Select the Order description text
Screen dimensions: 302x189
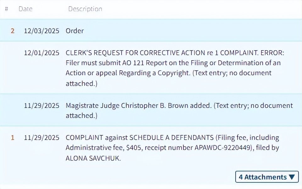click(x=75, y=31)
